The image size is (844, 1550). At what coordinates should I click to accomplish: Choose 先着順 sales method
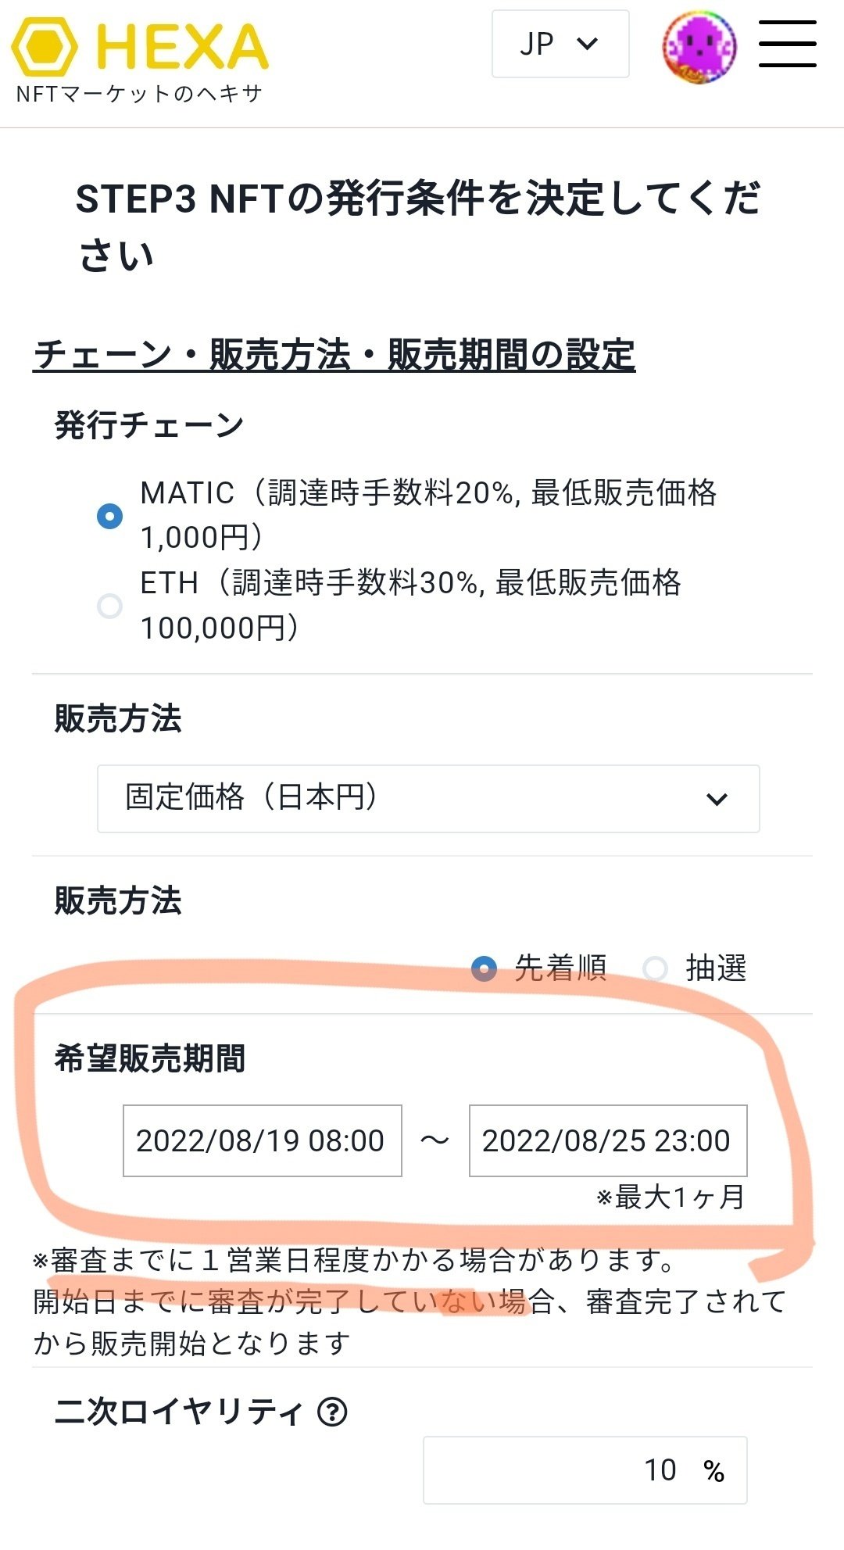[485, 969]
